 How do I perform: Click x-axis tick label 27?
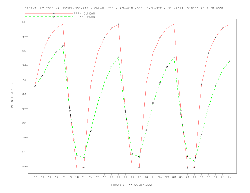[98, 177]
